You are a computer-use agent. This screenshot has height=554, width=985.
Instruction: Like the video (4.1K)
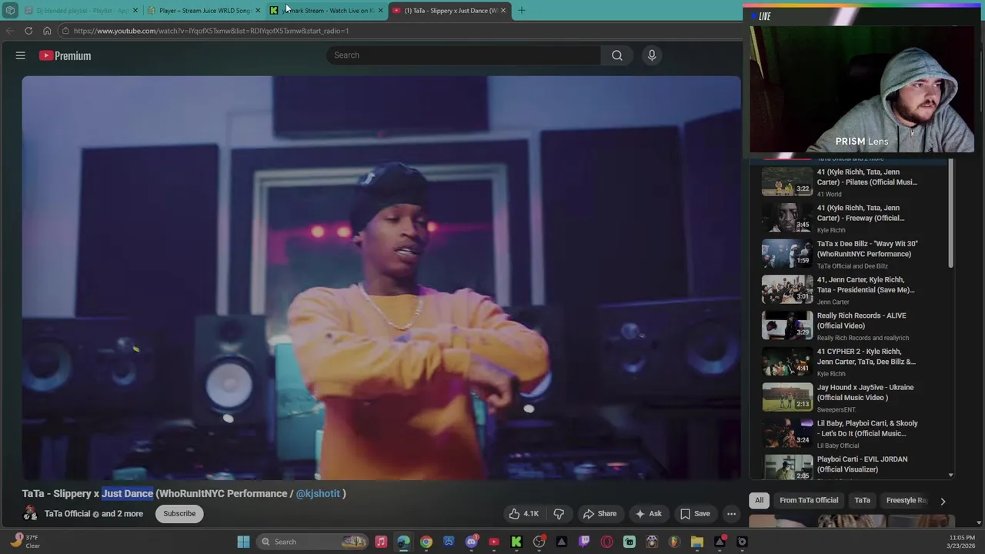(x=523, y=513)
